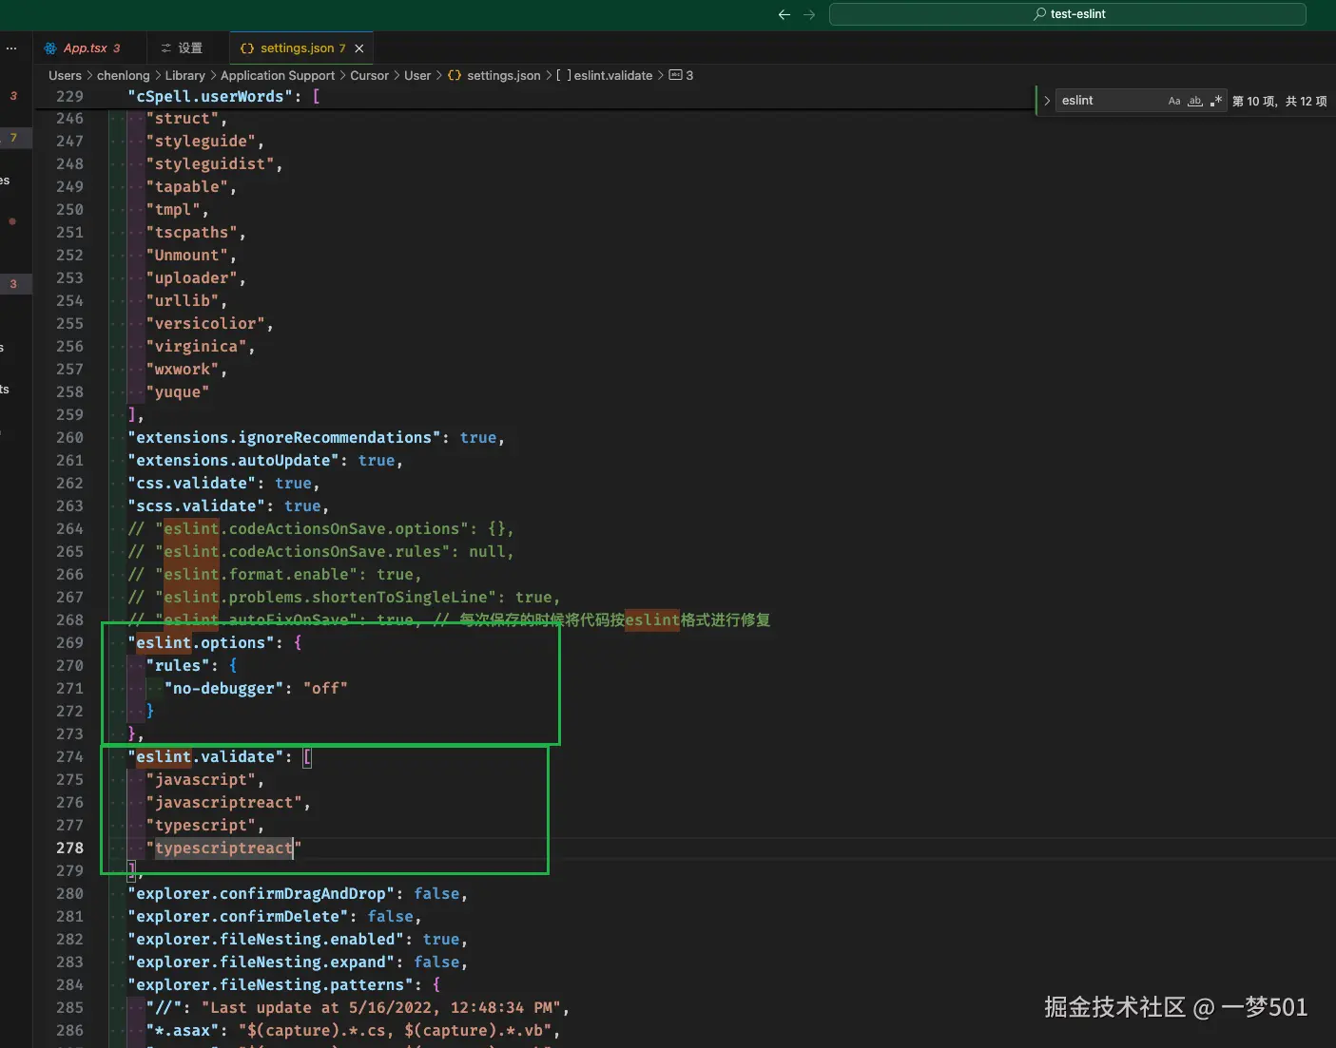The image size is (1336, 1048).
Task: Toggle match whole word in find
Action: 1195,101
